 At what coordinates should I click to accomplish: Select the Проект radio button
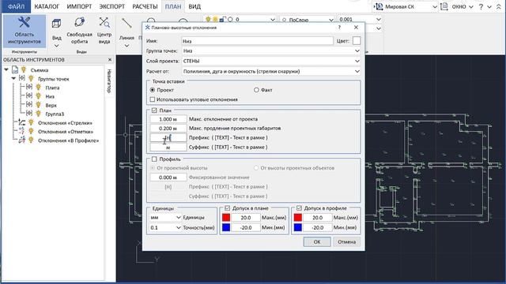point(153,90)
